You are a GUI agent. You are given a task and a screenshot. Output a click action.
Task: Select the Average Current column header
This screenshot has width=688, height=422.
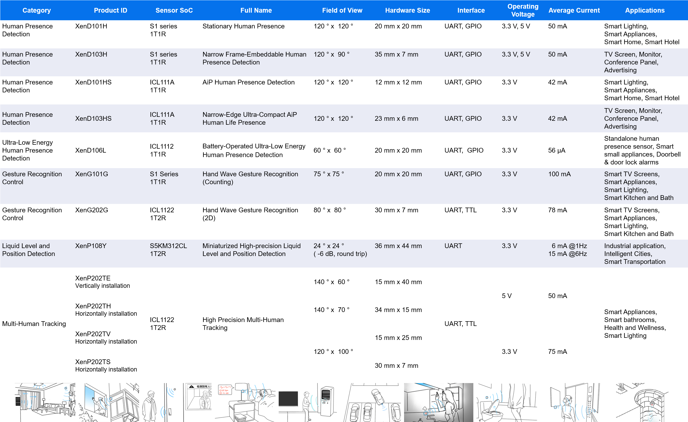(x=574, y=10)
